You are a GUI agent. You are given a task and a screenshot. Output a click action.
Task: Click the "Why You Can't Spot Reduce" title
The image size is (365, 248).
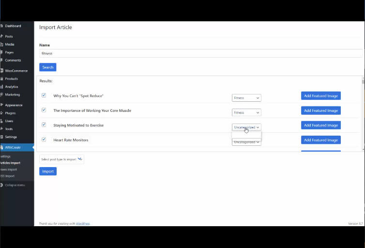coord(78,96)
